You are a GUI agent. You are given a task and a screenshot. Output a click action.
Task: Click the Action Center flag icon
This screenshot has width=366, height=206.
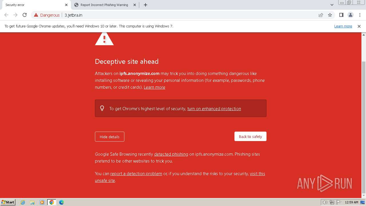click(339, 202)
